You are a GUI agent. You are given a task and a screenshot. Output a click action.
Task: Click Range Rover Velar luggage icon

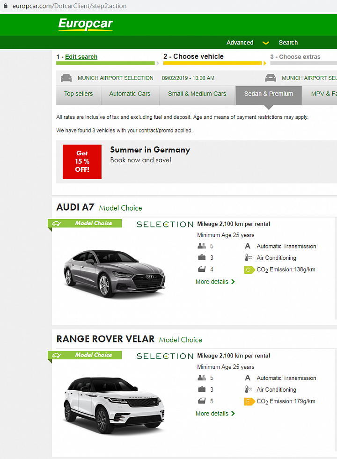(x=202, y=389)
